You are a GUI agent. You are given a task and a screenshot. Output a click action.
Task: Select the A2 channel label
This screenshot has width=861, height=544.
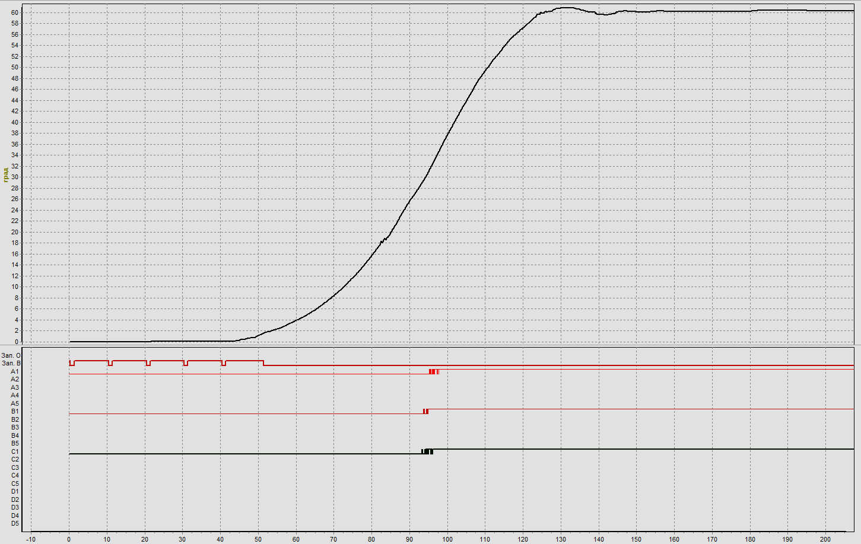coord(15,379)
